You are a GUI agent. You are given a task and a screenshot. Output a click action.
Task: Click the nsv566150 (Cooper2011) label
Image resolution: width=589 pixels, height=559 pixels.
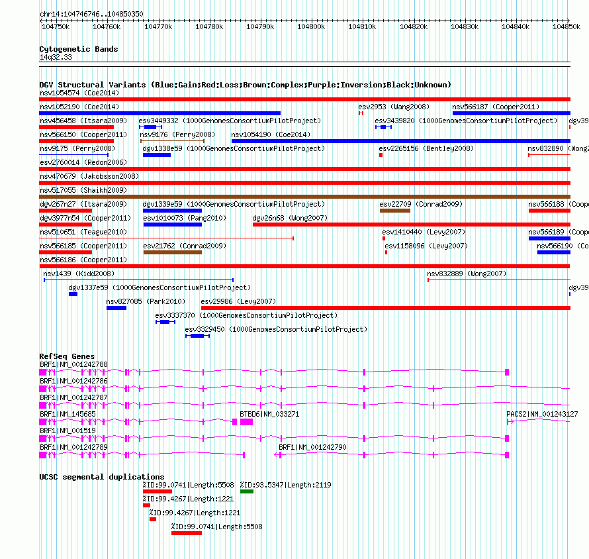pyautogui.click(x=83, y=134)
